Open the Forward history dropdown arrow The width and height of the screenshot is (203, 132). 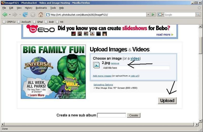(20, 15)
